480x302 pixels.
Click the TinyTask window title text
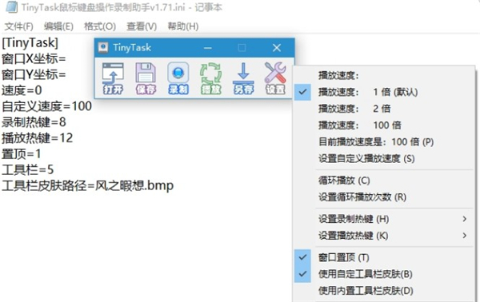pyautogui.click(x=132, y=47)
